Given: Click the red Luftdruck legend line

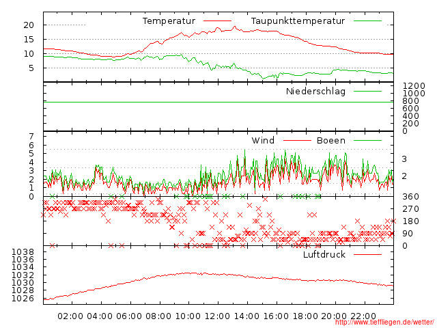Looking at the screenshot, I should click(367, 254).
